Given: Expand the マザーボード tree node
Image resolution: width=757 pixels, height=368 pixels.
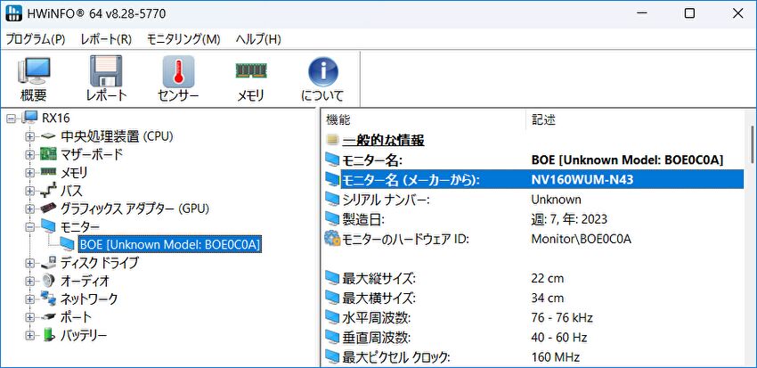Looking at the screenshot, I should pyautogui.click(x=30, y=155).
